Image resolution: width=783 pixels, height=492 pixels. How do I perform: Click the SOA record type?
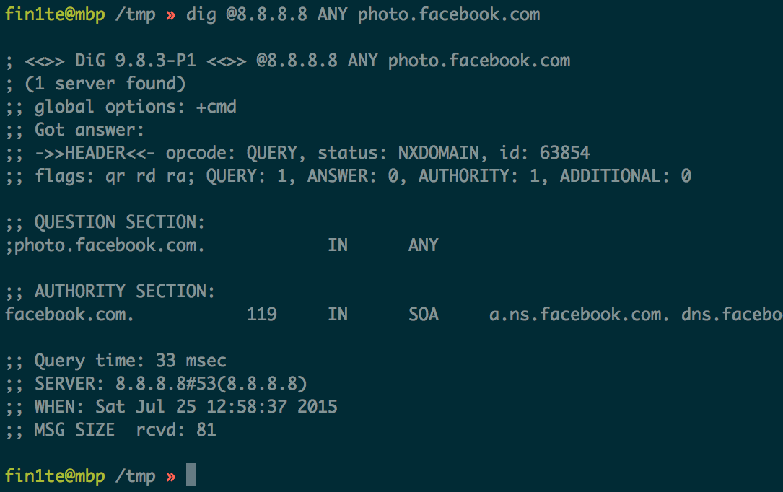click(424, 315)
